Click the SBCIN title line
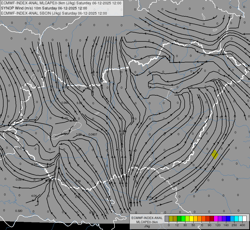 coord(54,13)
